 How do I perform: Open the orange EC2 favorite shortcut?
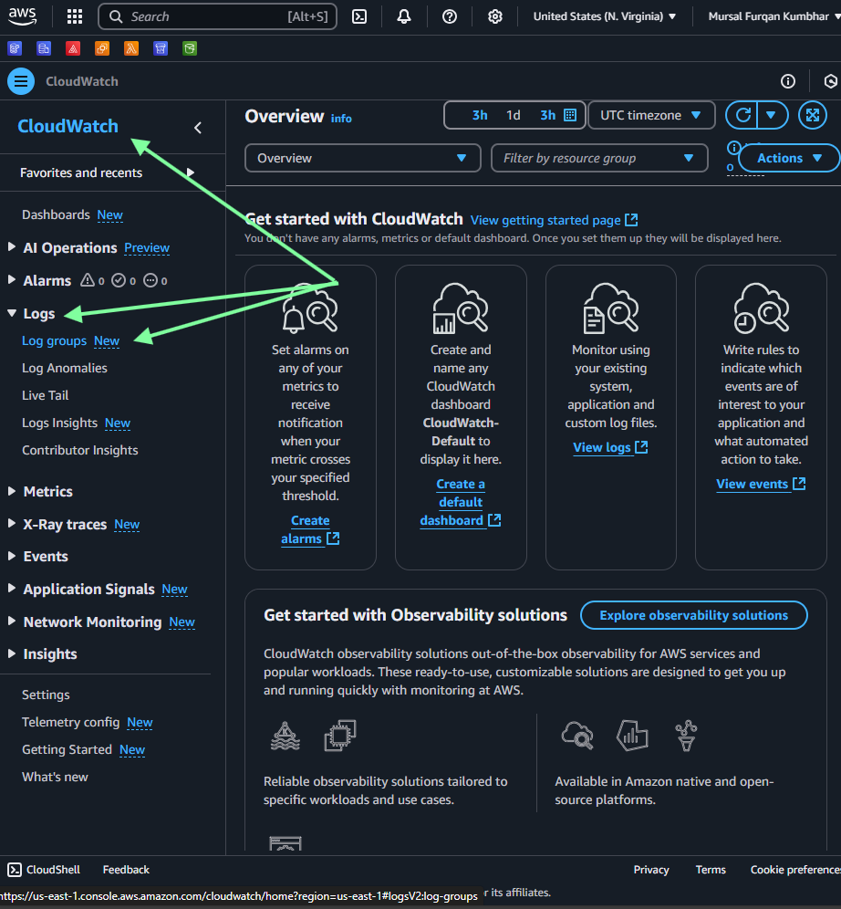[102, 48]
